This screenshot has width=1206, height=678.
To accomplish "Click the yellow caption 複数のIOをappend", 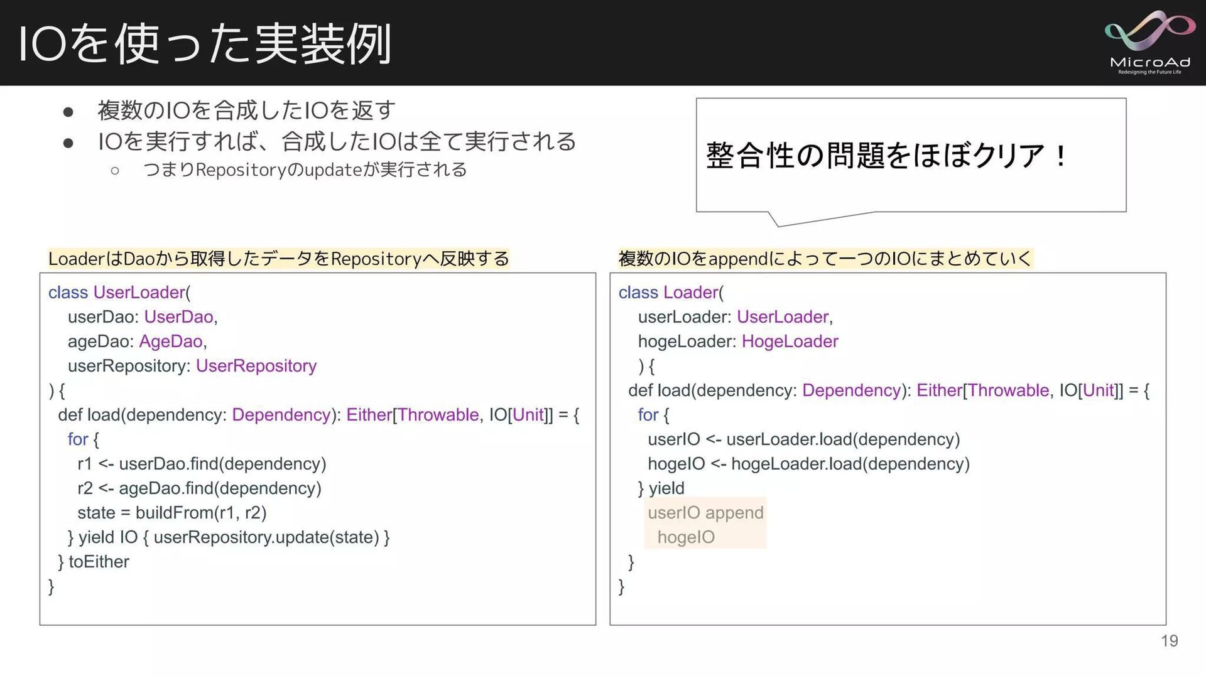I will pyautogui.click(x=825, y=259).
